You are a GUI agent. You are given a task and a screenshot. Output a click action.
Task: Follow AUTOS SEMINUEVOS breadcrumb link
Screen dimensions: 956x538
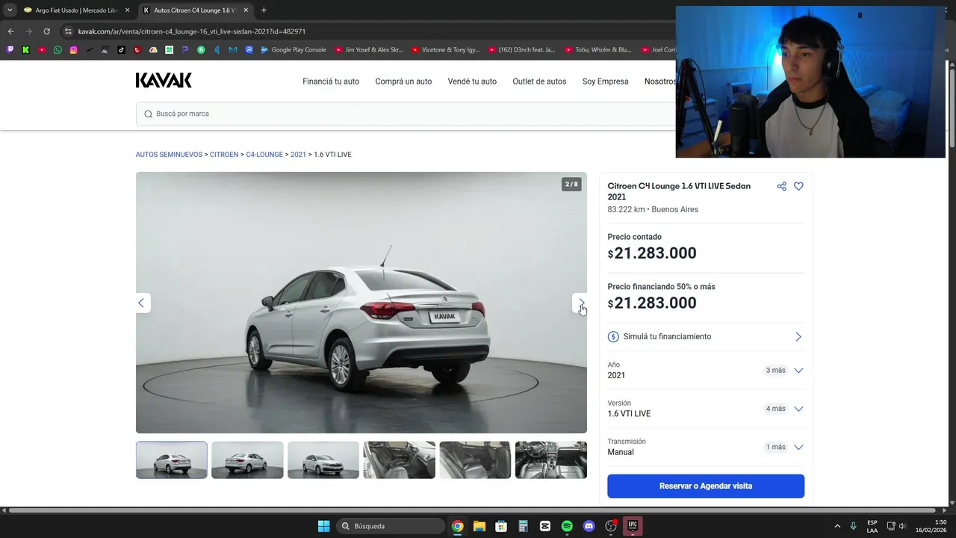[x=169, y=155]
